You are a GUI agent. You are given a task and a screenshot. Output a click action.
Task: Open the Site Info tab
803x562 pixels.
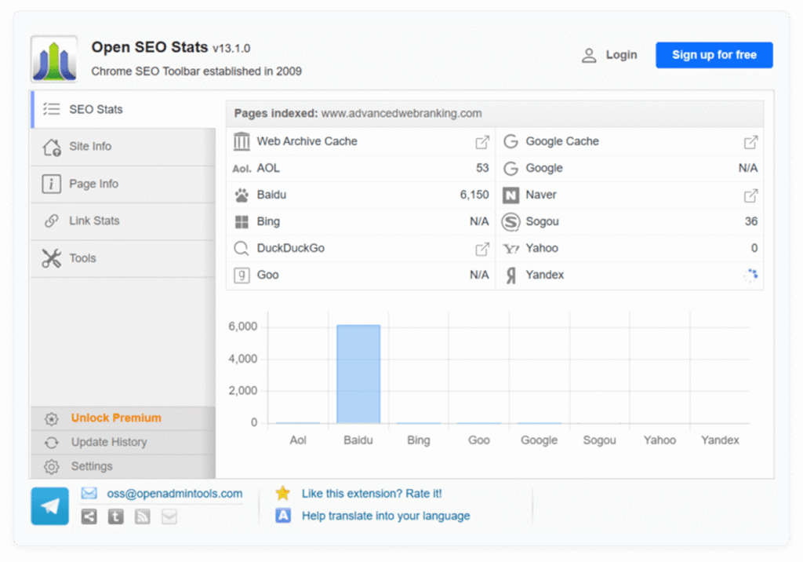coord(123,147)
